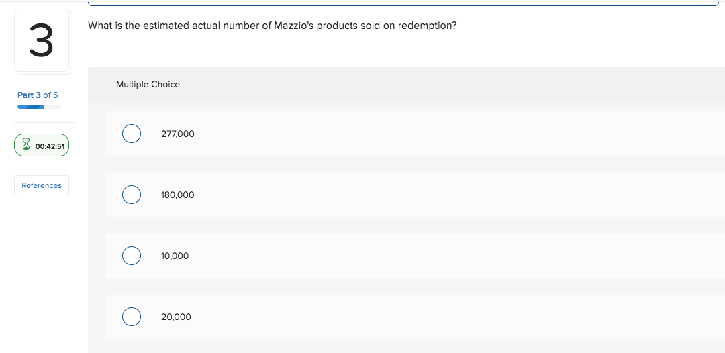725x353 pixels.
Task: Select the 277,000 radio button
Action: (x=132, y=134)
